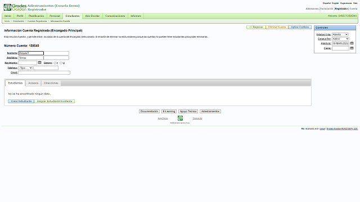Click the << Regresar button
The width and height of the screenshot is (360, 202).
click(256, 27)
